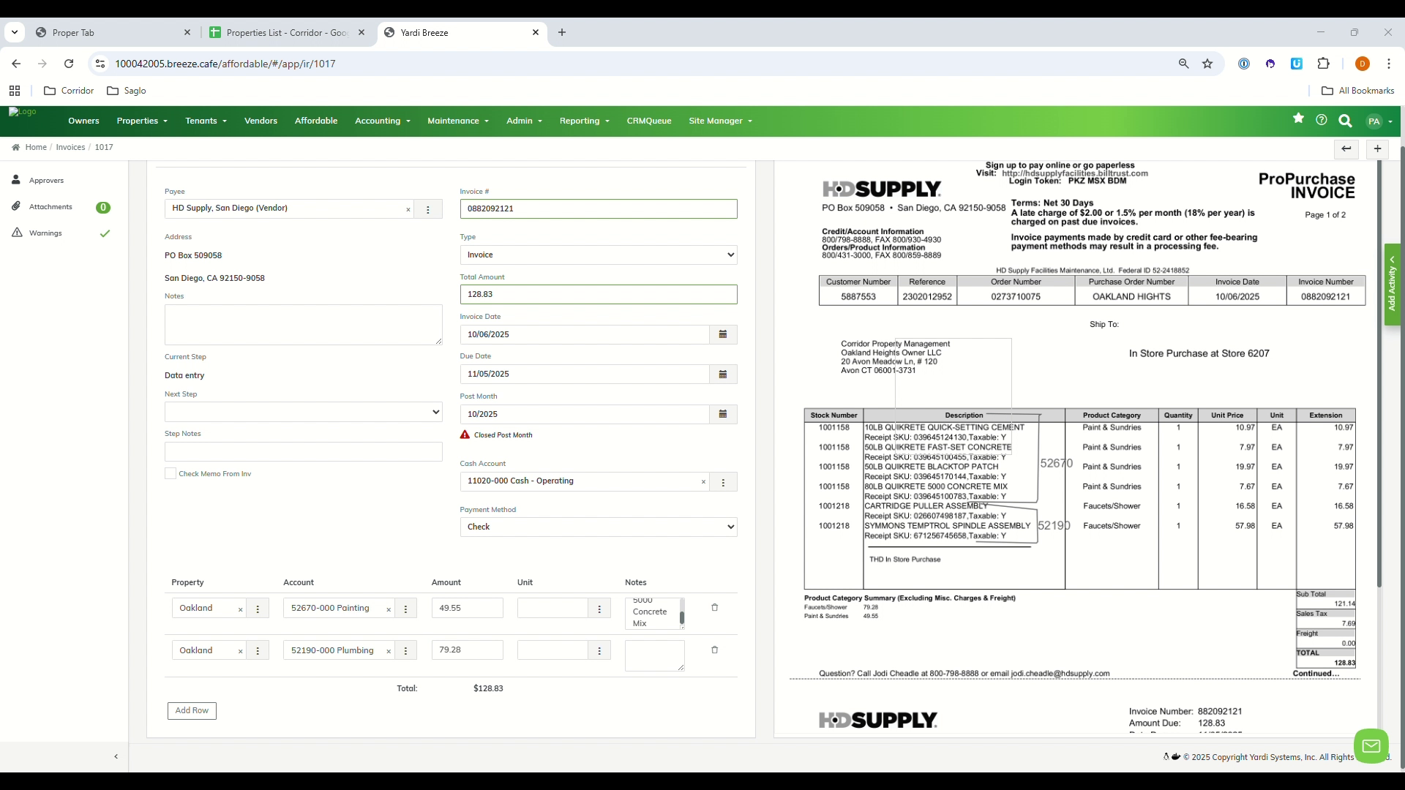Image resolution: width=1405 pixels, height=790 pixels.
Task: Open the Maintenance menu
Action: [457, 121]
